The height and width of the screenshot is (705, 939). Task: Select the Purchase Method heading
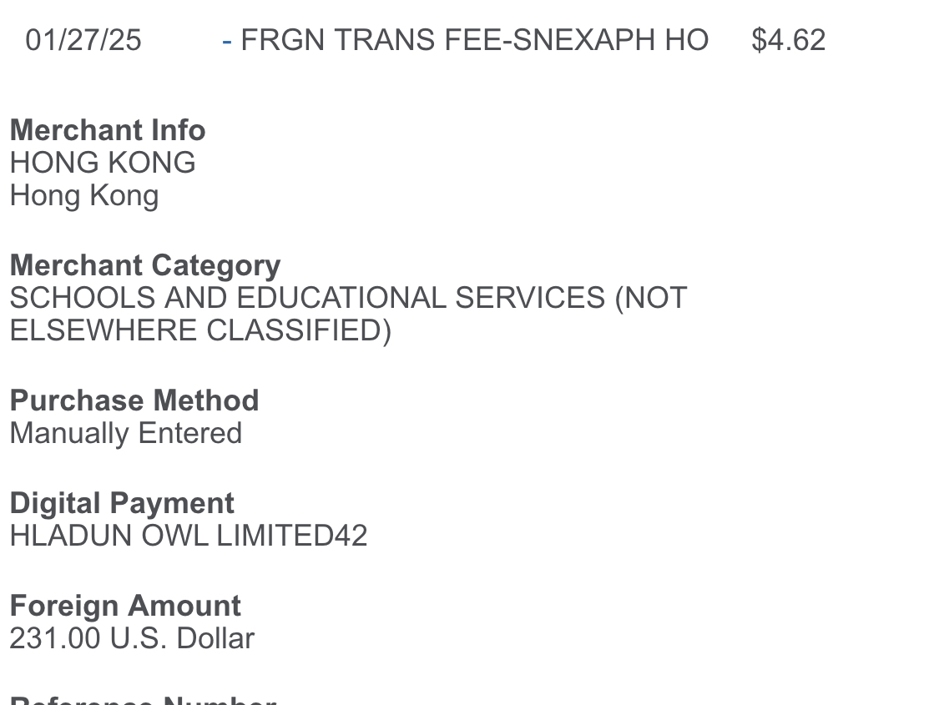(134, 401)
